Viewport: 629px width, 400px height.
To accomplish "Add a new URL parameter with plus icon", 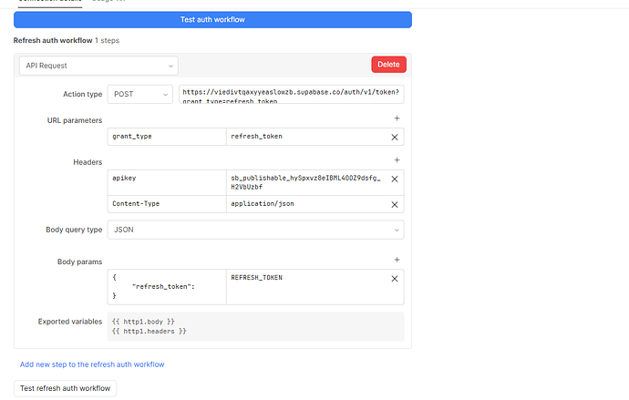I will click(x=396, y=119).
